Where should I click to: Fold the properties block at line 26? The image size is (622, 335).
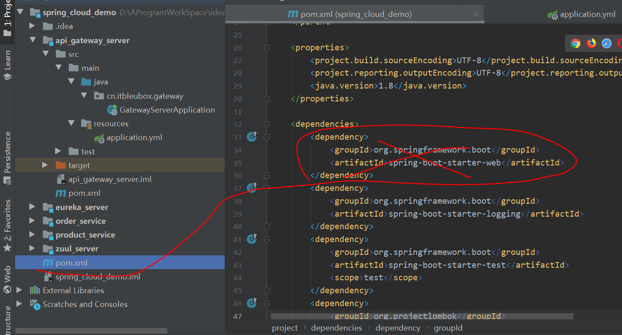267,48
